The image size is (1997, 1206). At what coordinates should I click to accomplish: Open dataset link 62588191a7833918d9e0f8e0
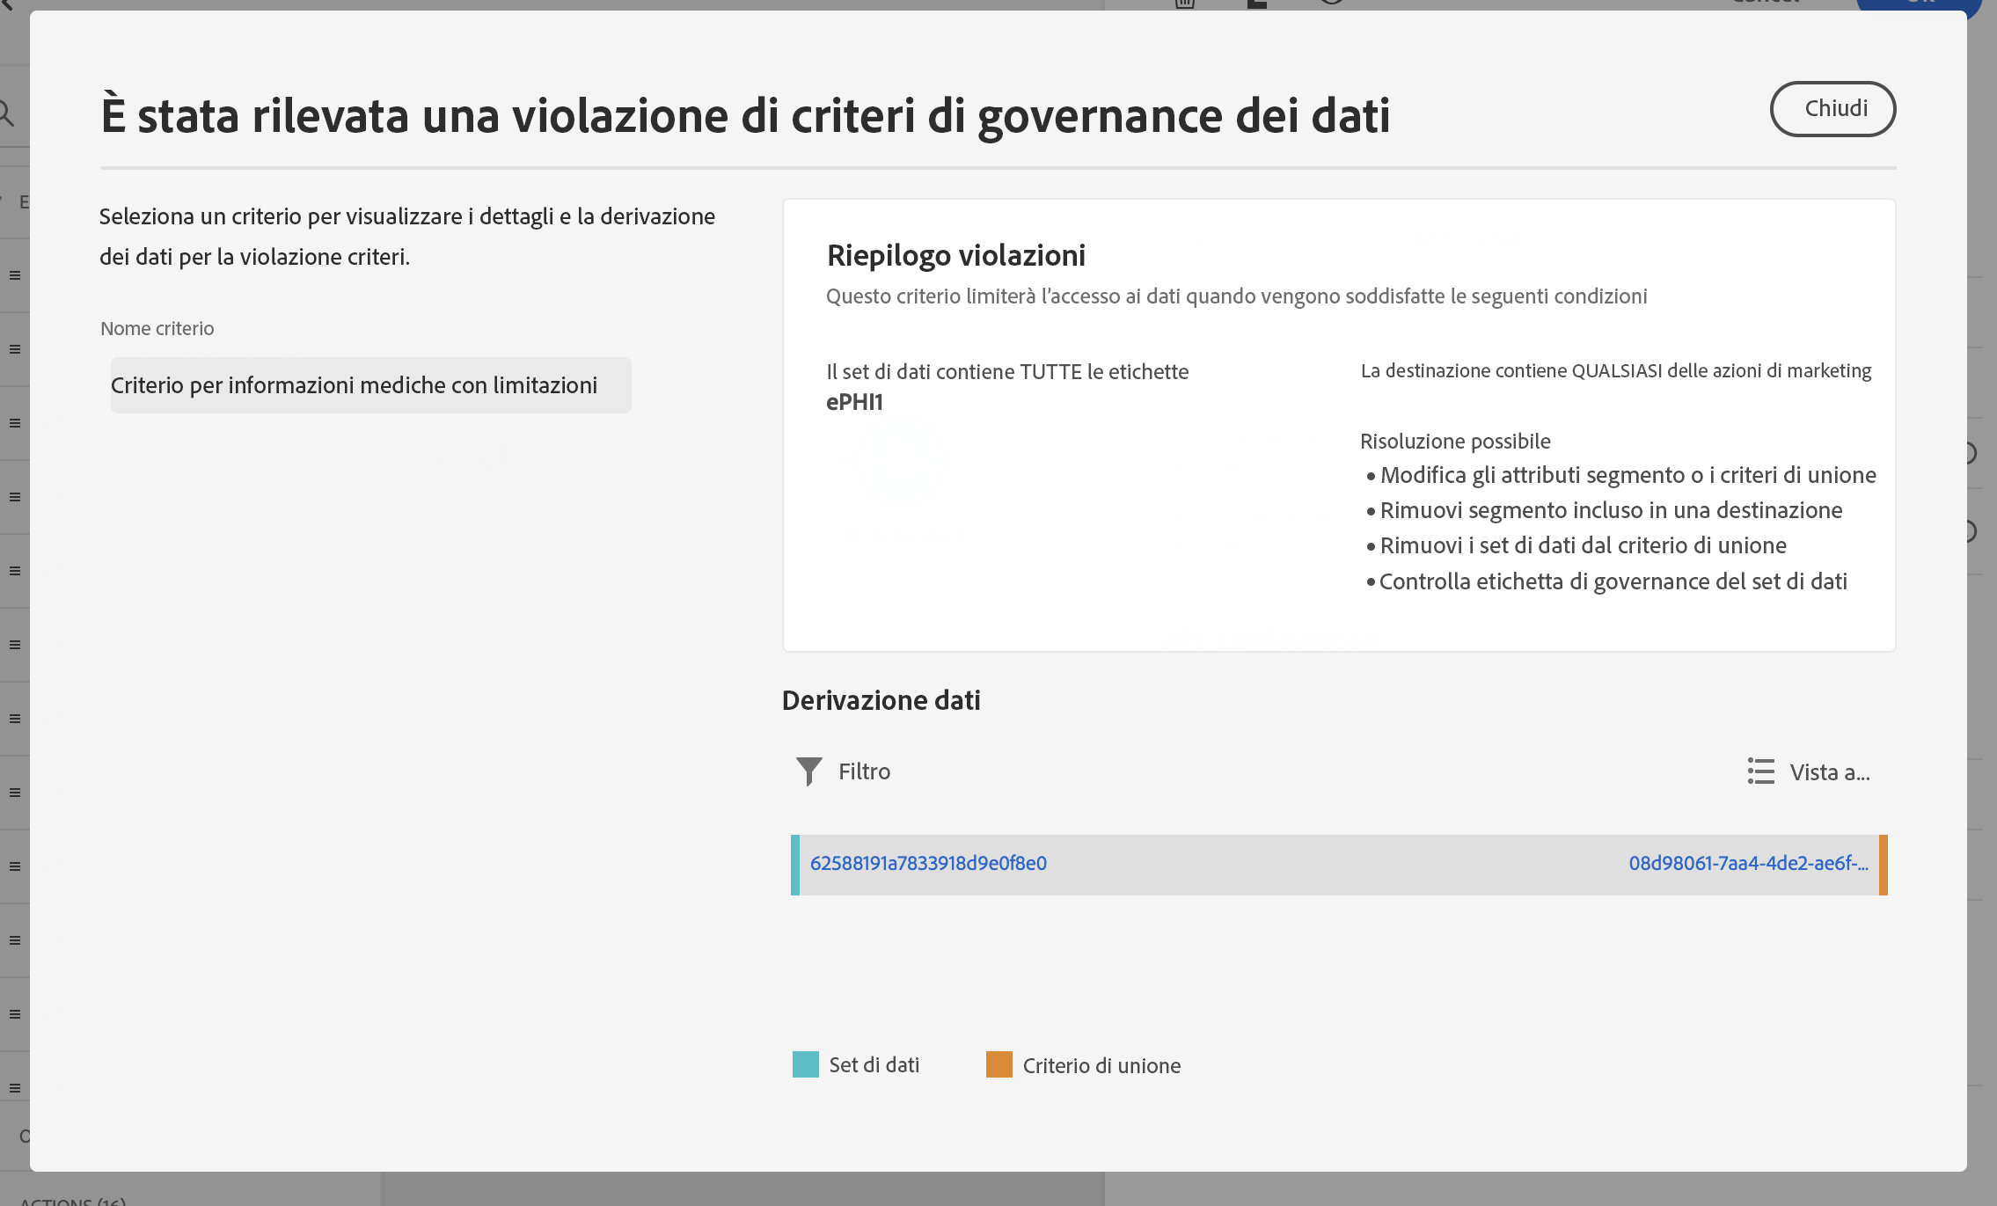928,864
